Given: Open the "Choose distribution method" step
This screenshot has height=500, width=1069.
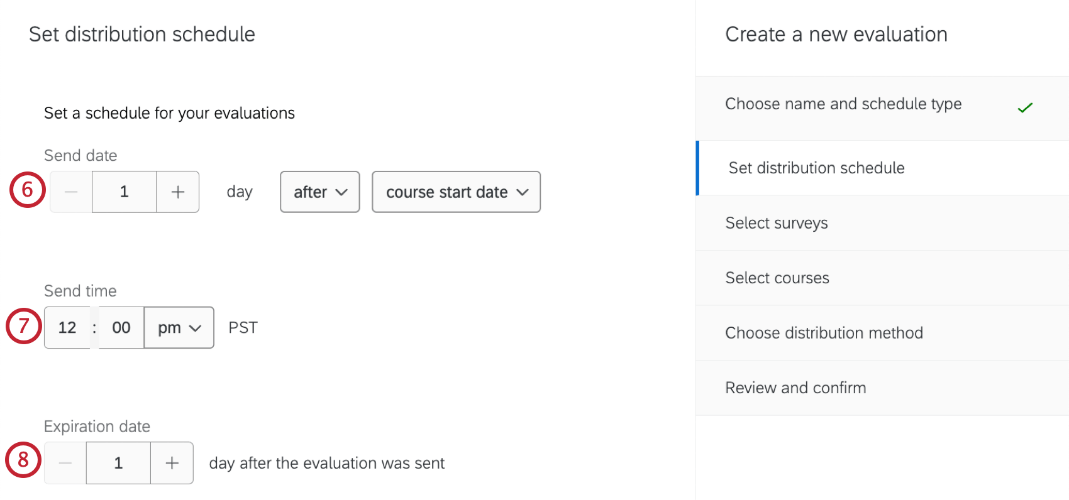Looking at the screenshot, I should 824,333.
